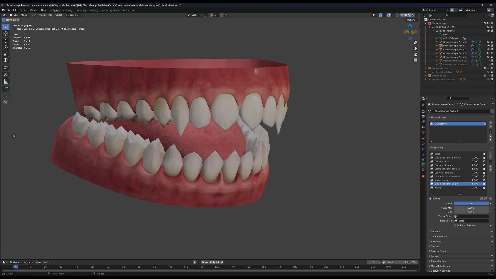Add new vertex group with plus button
496x279 pixels.
491,123
